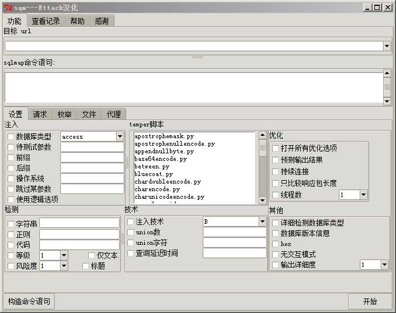Click the Tk application icon in title bar
396x313 pixels.
coord(8,8)
